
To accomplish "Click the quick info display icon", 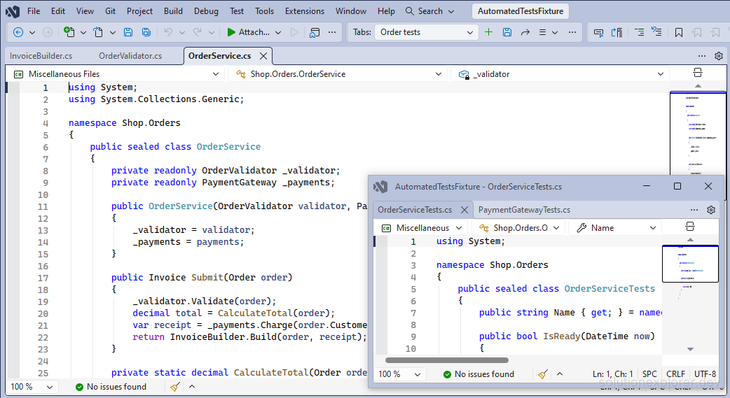I will click(x=599, y=32).
